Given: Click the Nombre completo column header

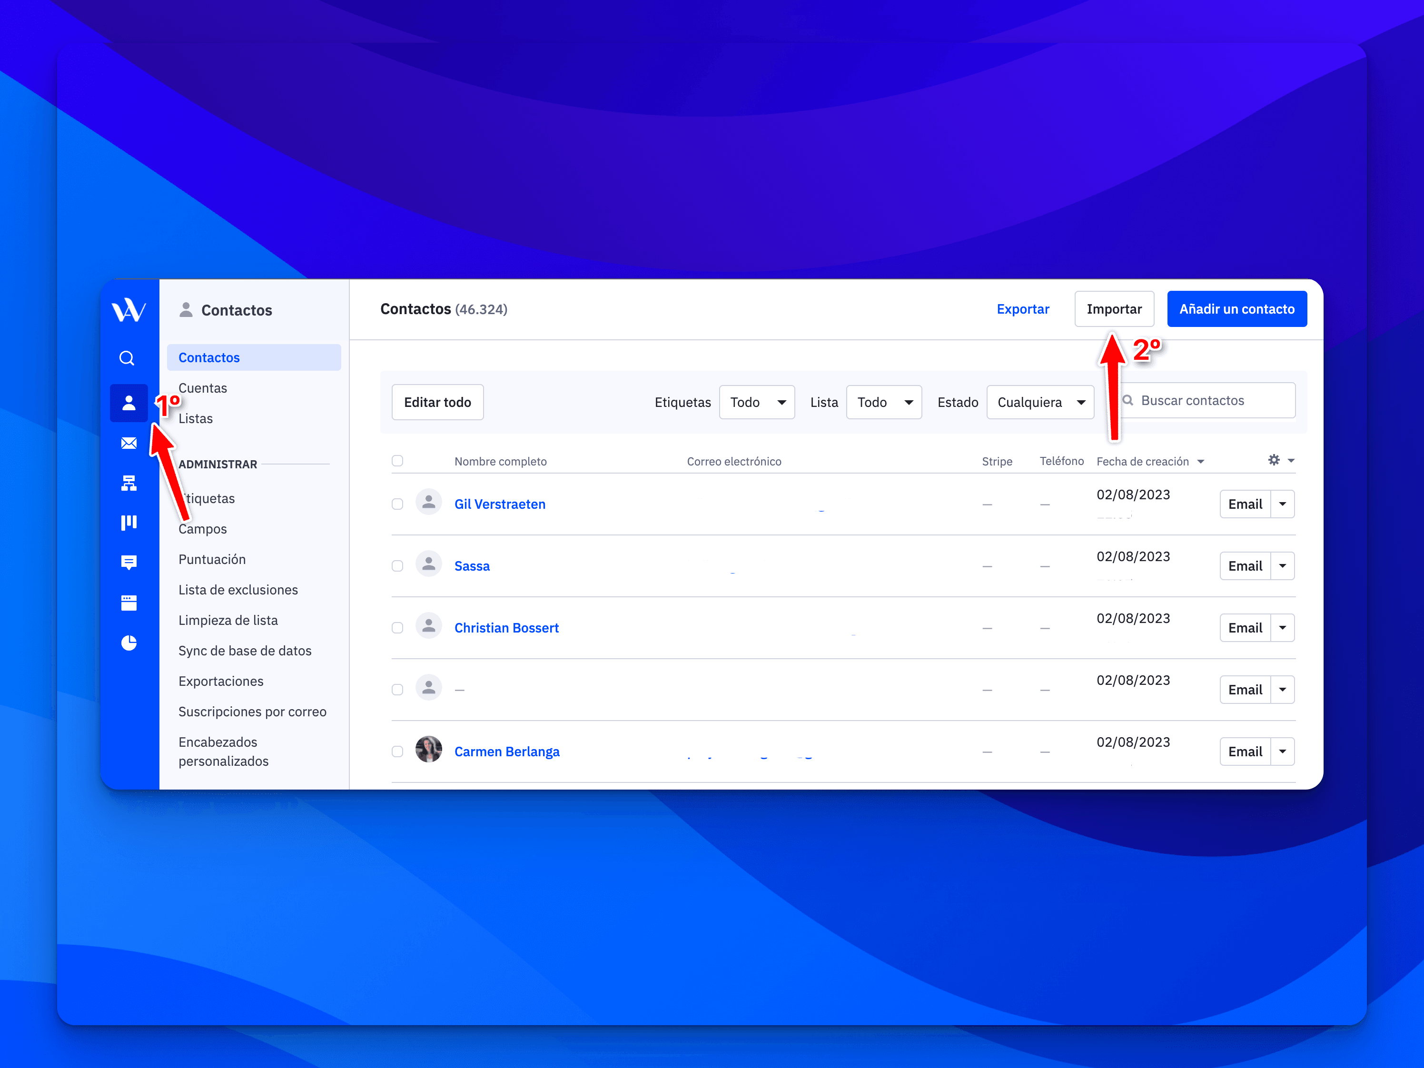Looking at the screenshot, I should (501, 462).
